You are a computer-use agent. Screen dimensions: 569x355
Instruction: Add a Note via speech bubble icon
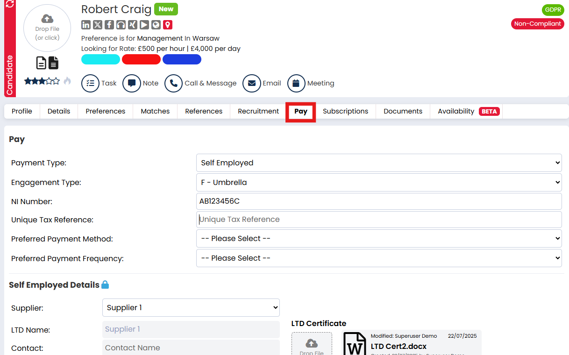coord(132,83)
